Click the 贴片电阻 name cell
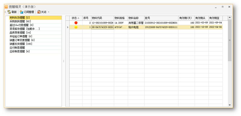 tap(136, 27)
